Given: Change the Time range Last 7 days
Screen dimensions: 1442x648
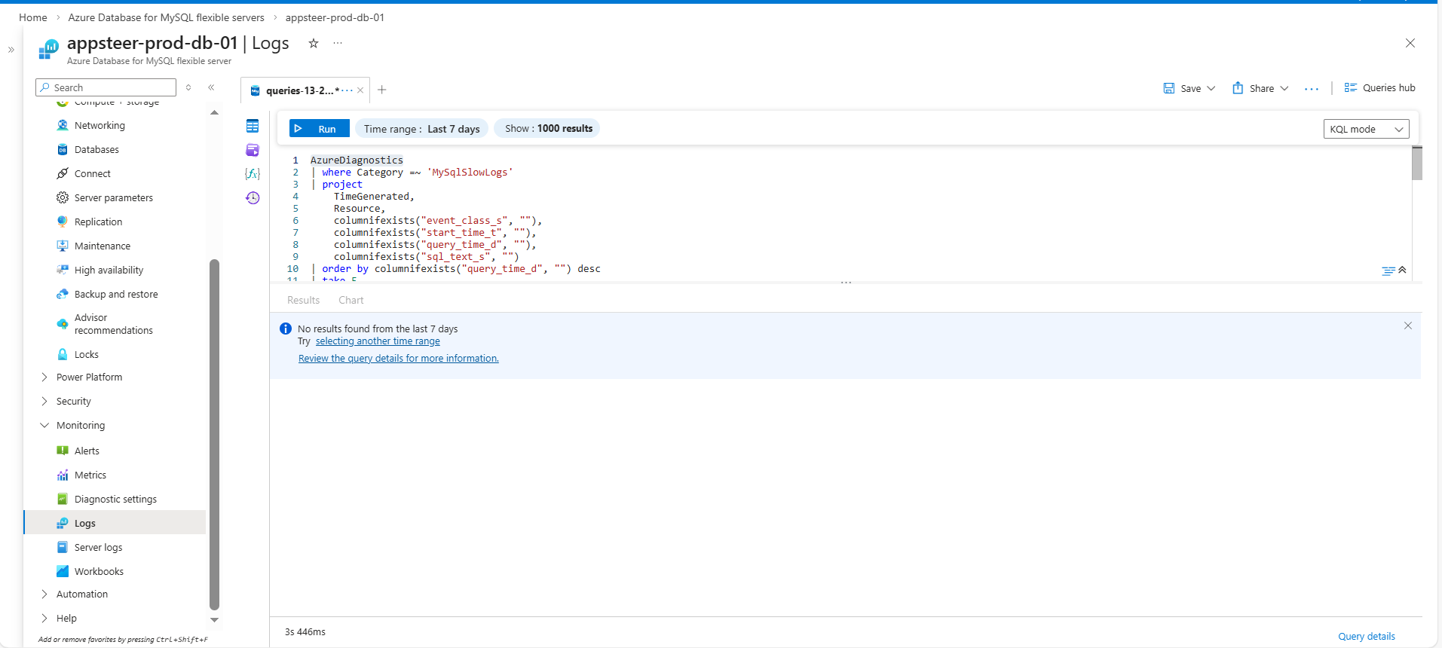Looking at the screenshot, I should (x=421, y=129).
